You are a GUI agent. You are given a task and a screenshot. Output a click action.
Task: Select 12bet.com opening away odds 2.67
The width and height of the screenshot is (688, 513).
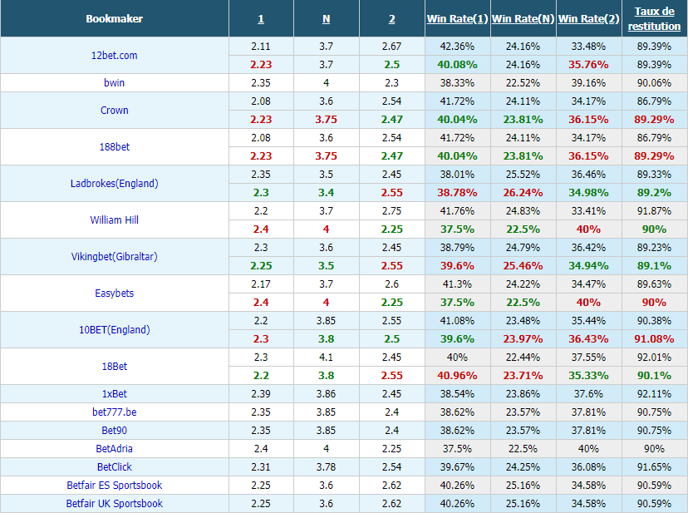point(392,46)
